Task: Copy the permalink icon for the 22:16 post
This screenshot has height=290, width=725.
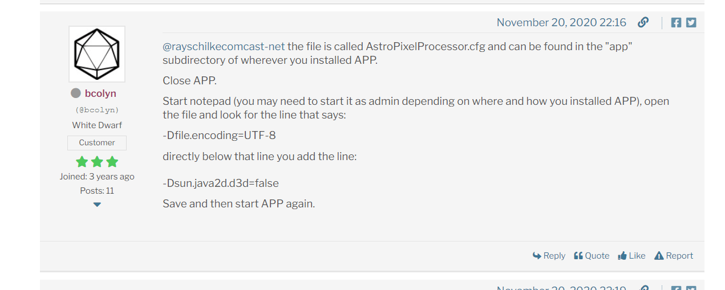Action: [643, 22]
